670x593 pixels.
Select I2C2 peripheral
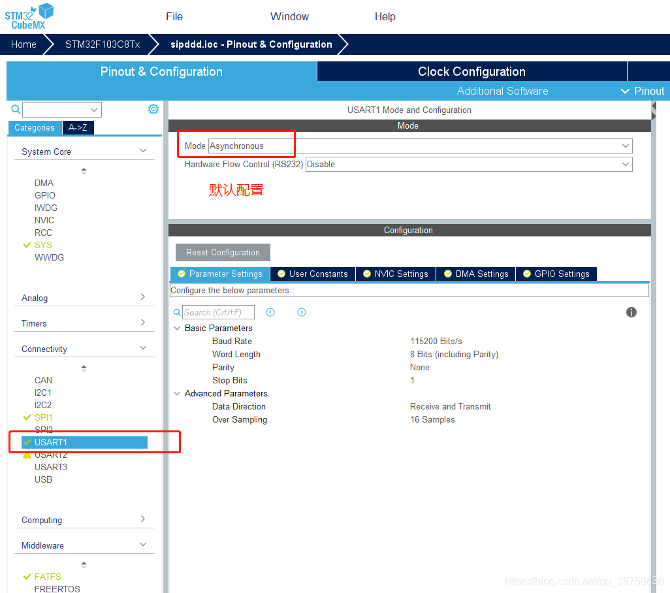click(x=42, y=405)
